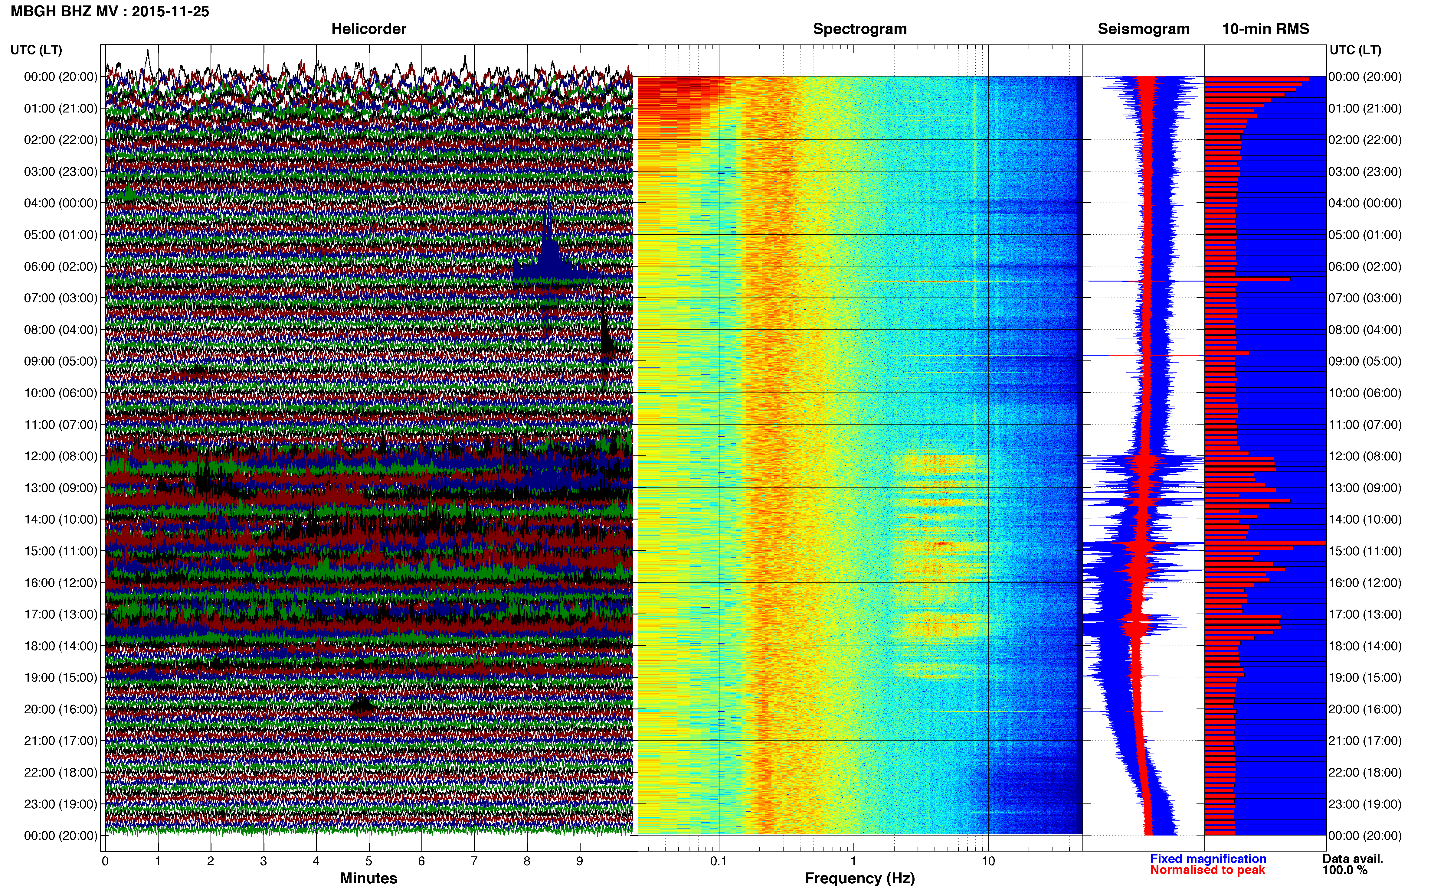The width and height of the screenshot is (1434, 896).
Task: Click Helicorder time label 14:00 (10:00)
Action: point(61,520)
